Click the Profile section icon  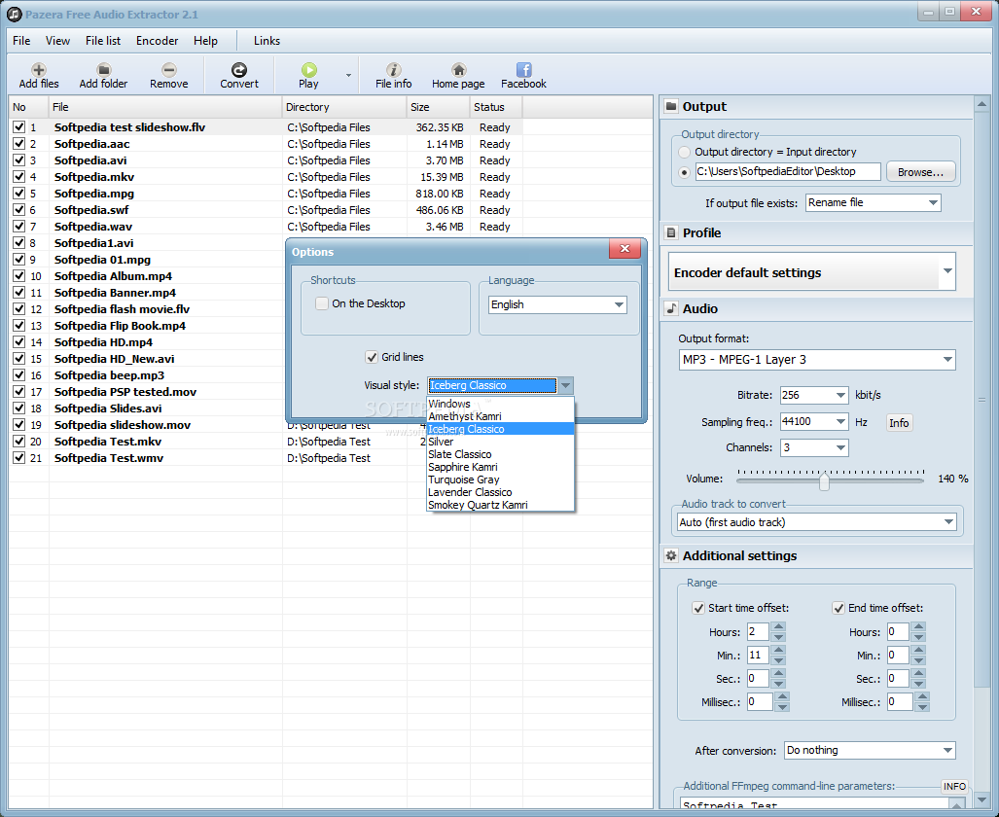coord(671,232)
